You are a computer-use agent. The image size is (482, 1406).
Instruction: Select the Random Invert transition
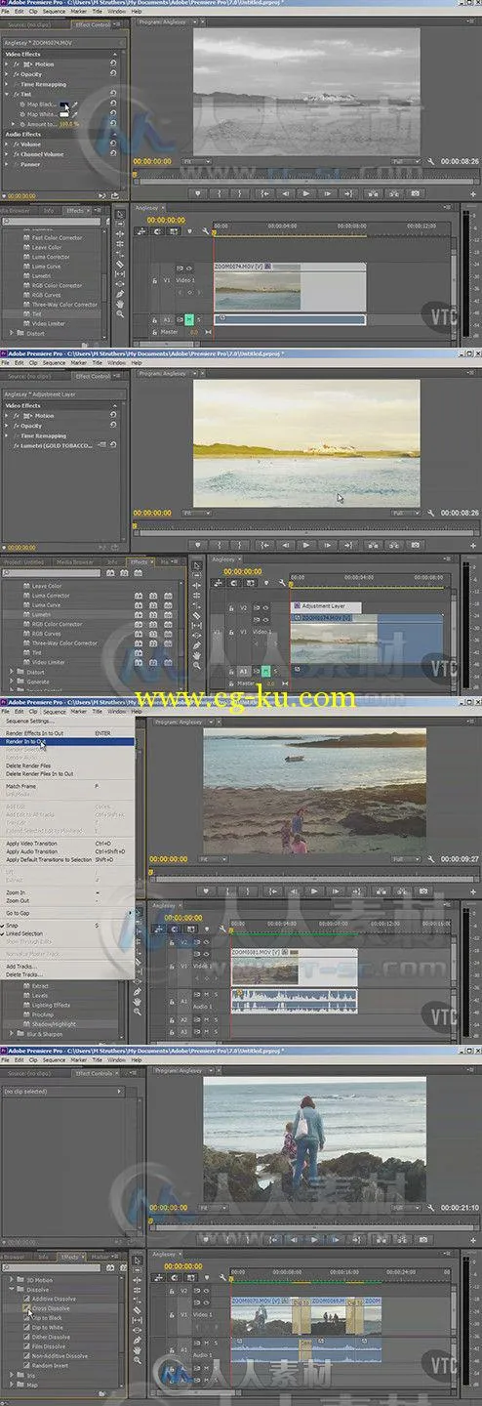coord(52,1365)
